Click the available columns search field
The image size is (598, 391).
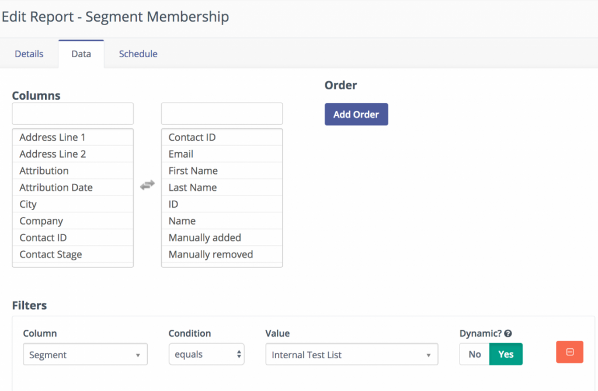[x=73, y=113]
